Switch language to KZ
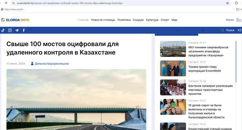 click(239, 30)
